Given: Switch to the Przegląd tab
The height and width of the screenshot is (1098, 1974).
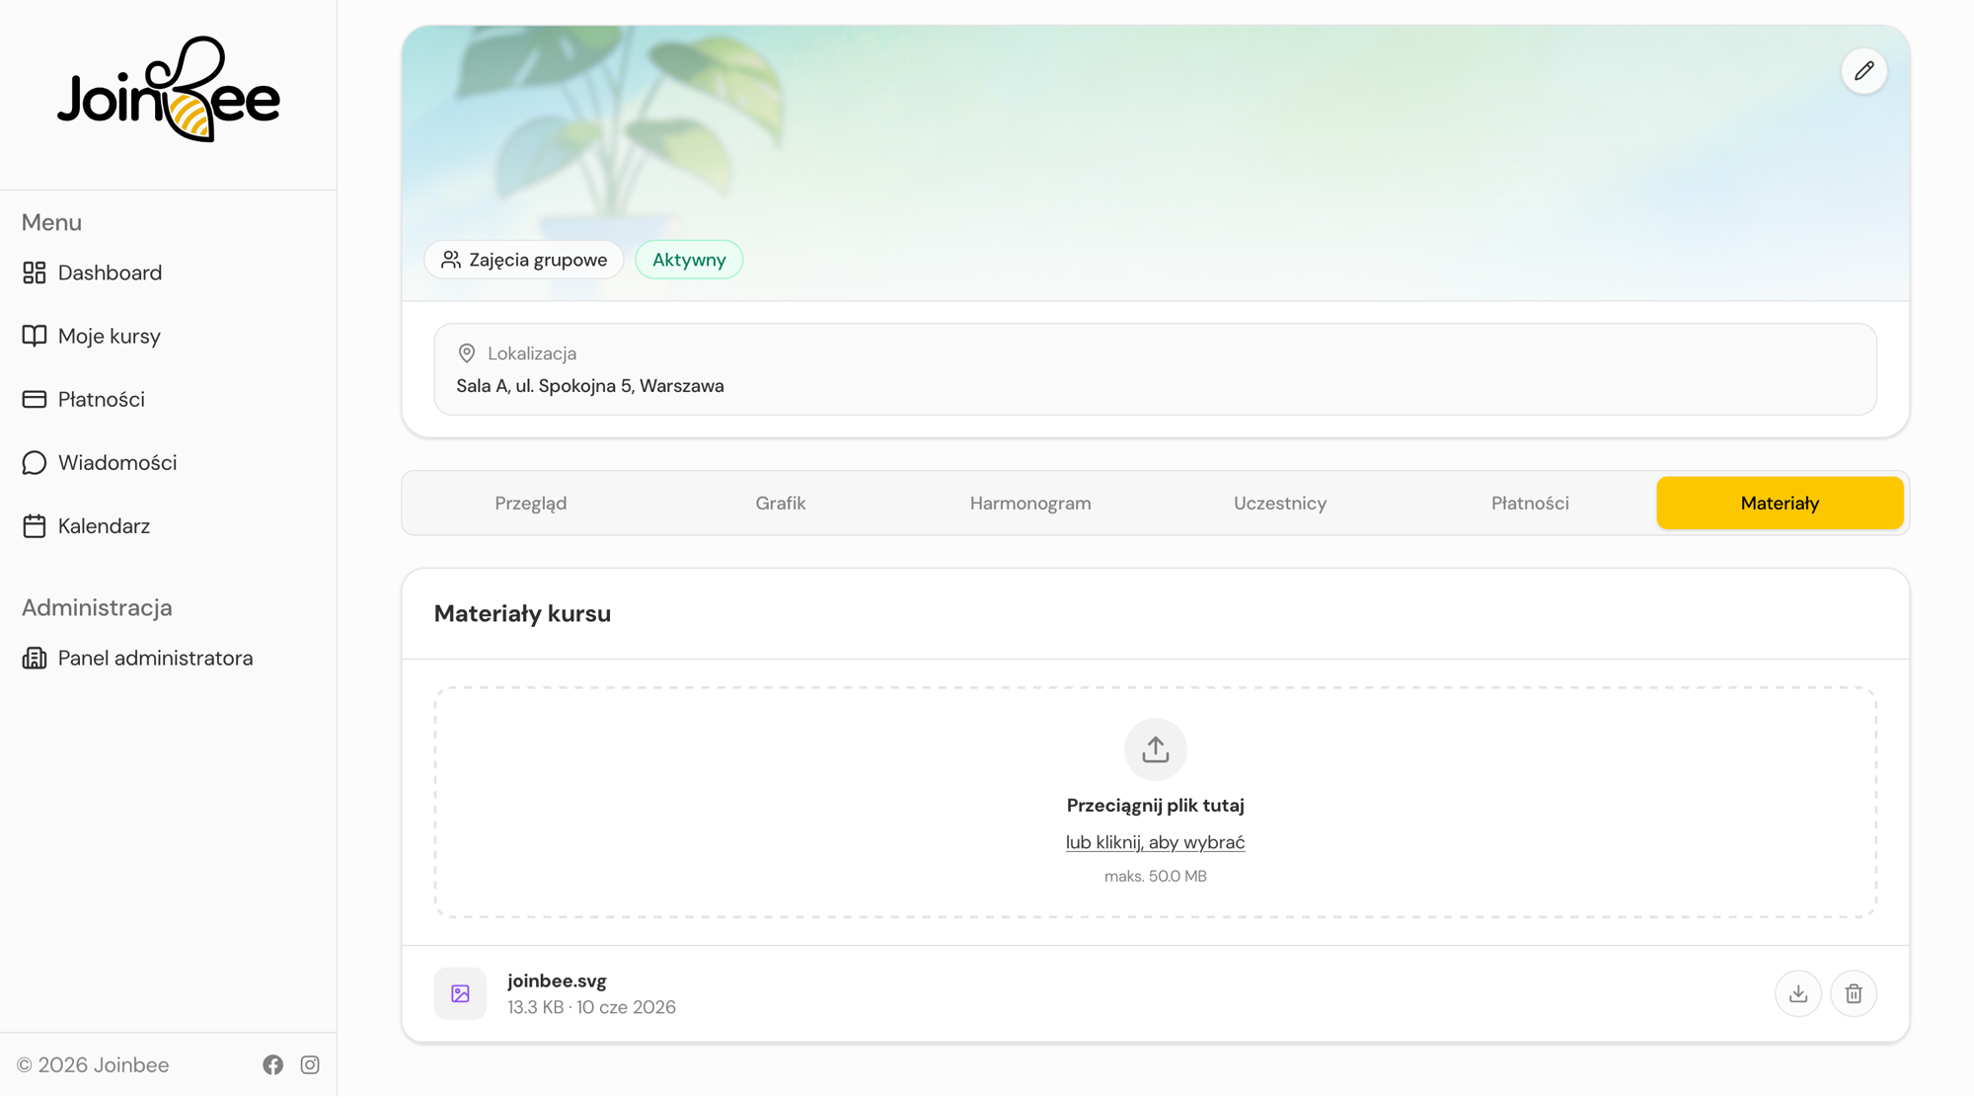Looking at the screenshot, I should (531, 503).
